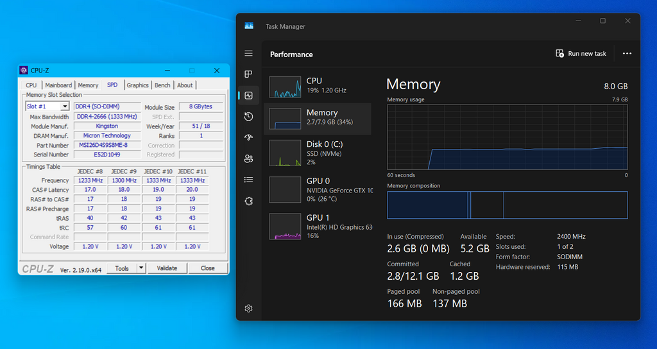
Task: Open Tools dropdown arrow in CPU-Z
Action: pos(141,268)
